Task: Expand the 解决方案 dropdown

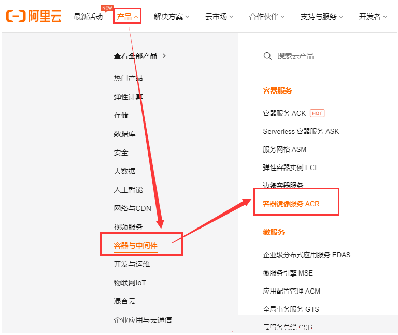Action: 172,17
